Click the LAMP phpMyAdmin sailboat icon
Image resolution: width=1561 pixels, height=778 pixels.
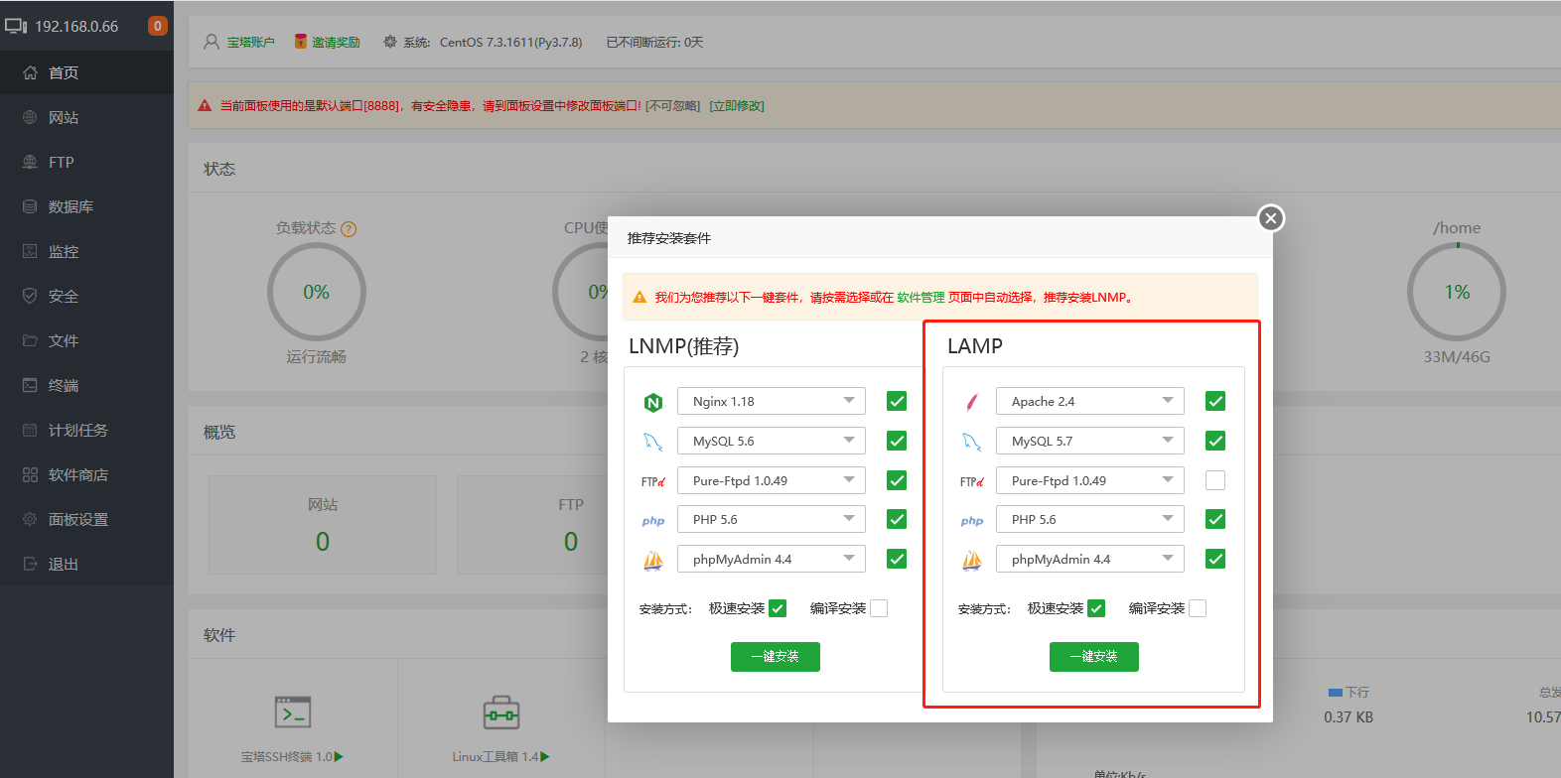[972, 561]
